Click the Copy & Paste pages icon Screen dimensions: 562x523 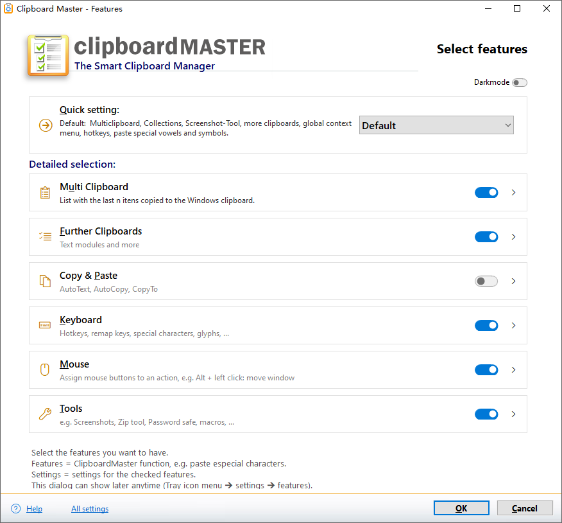pos(45,281)
